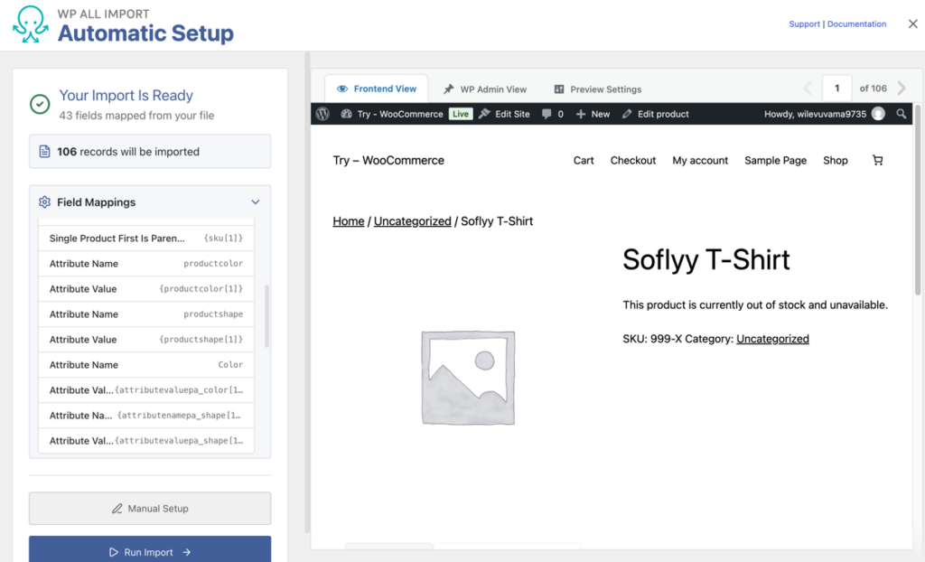Click the divider handle between left and preview panels
The height and width of the screenshot is (562, 925).
point(307,294)
